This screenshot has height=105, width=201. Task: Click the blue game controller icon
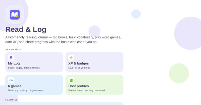(11, 80)
